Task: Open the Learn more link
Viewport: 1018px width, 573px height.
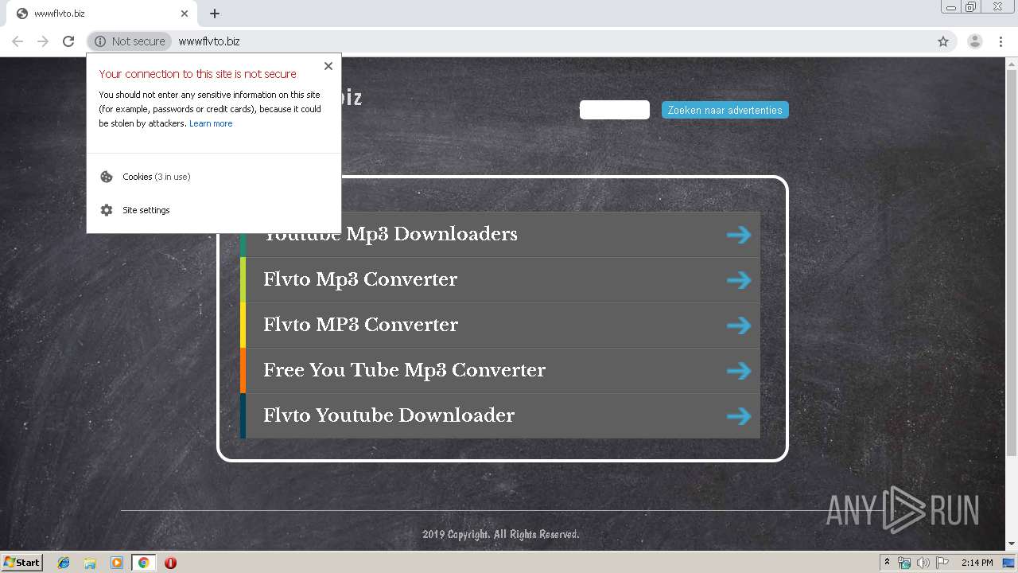Action: [x=211, y=123]
